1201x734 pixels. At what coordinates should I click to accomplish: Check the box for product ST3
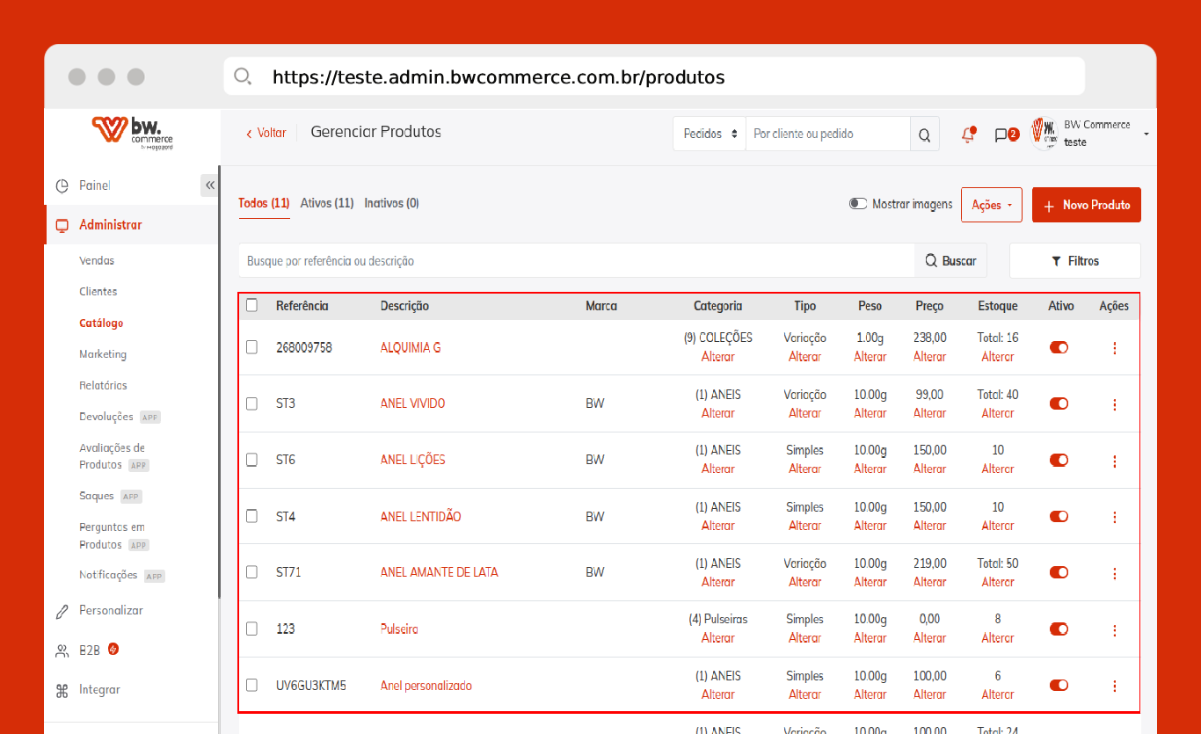pos(252,403)
